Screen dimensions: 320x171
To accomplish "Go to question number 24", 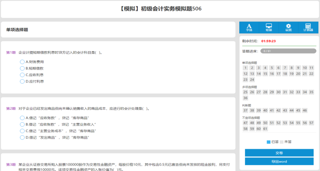I will click(x=252, y=80).
